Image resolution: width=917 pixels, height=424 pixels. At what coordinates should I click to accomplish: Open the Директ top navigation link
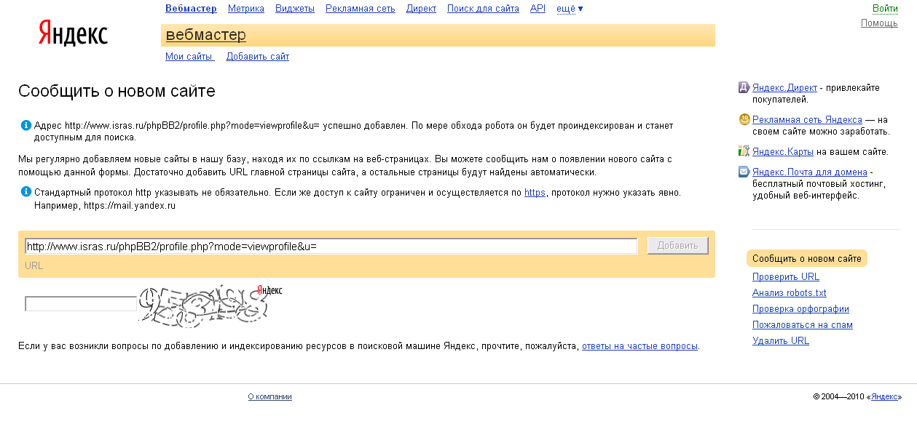coord(421,9)
